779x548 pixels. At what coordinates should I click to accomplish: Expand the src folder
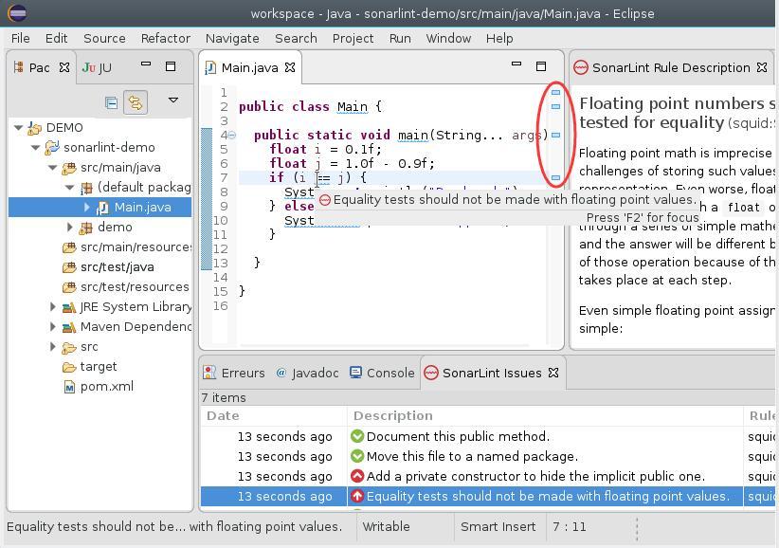(53, 346)
